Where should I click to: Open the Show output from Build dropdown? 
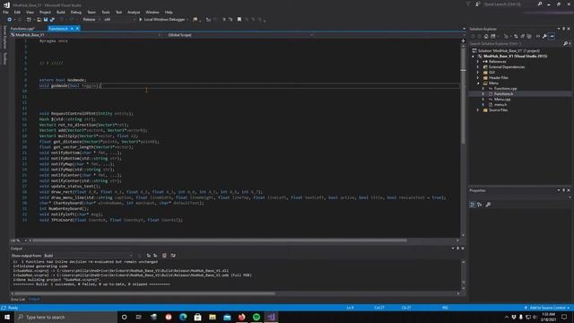click(88, 256)
